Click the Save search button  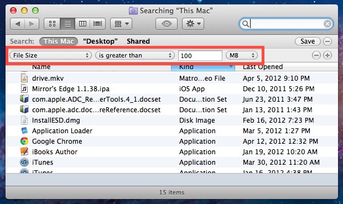pos(308,41)
